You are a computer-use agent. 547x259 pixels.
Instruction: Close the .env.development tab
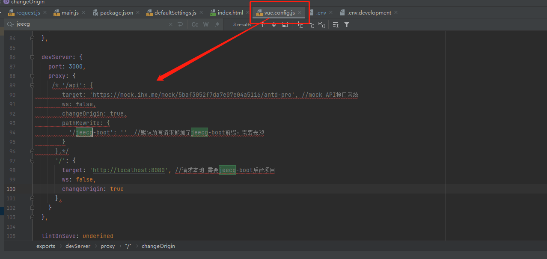point(396,13)
